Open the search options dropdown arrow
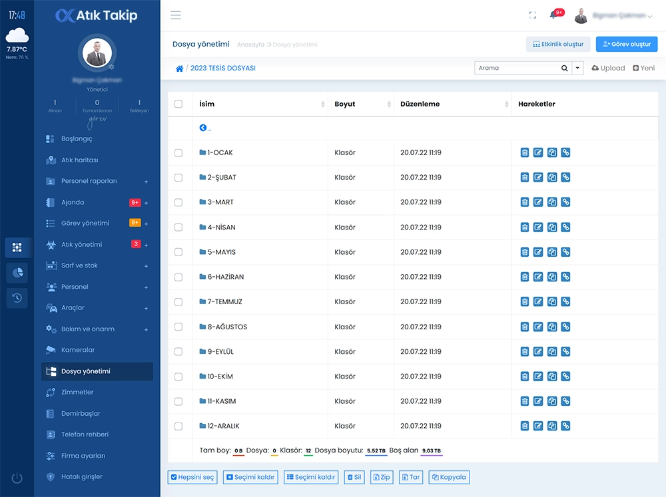The height and width of the screenshot is (497, 666). tap(577, 68)
